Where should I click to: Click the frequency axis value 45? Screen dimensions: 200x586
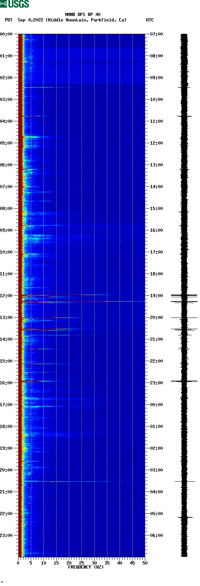pyautogui.click(x=132, y=563)
